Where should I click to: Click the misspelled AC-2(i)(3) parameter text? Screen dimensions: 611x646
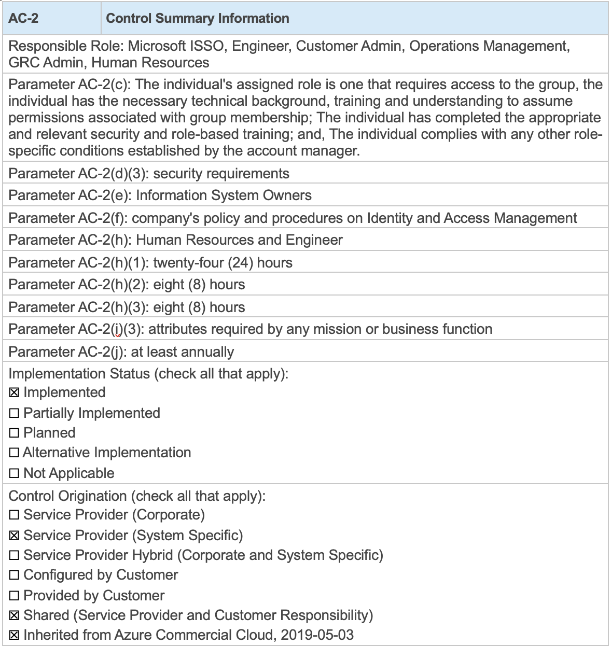pos(251,329)
